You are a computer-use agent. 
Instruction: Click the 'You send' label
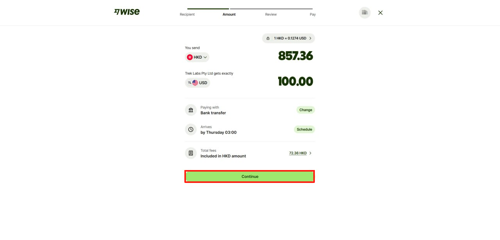[192, 48]
